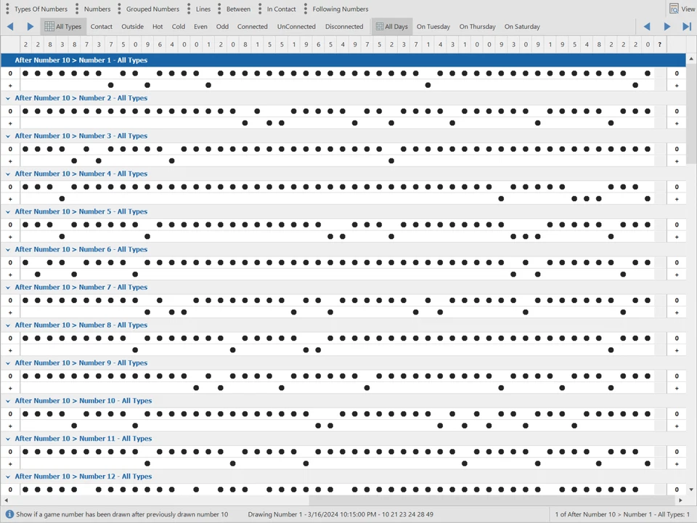697x523 pixels.
Task: Enable the Odd numbers filter
Action: coord(222,26)
